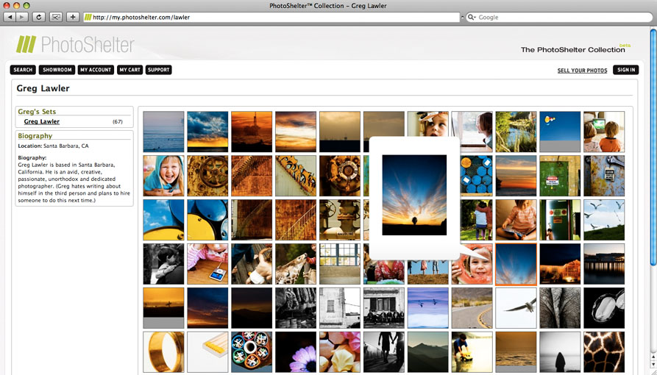Open the blue stacked barrels thumbnail

[x=477, y=176]
